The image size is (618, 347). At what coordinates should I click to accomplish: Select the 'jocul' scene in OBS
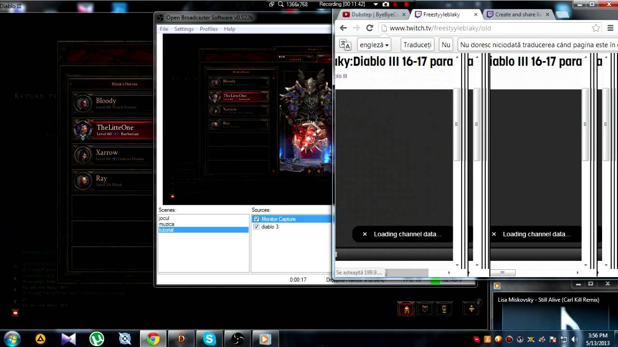[x=203, y=218]
